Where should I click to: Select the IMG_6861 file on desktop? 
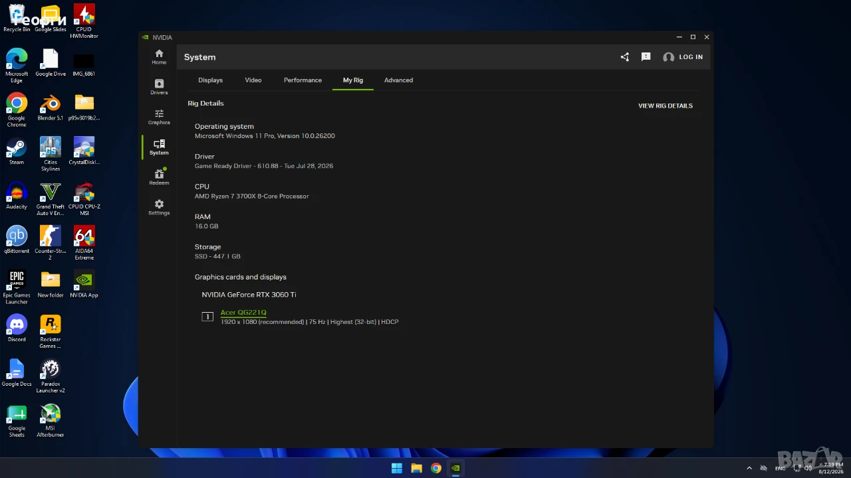point(84,63)
